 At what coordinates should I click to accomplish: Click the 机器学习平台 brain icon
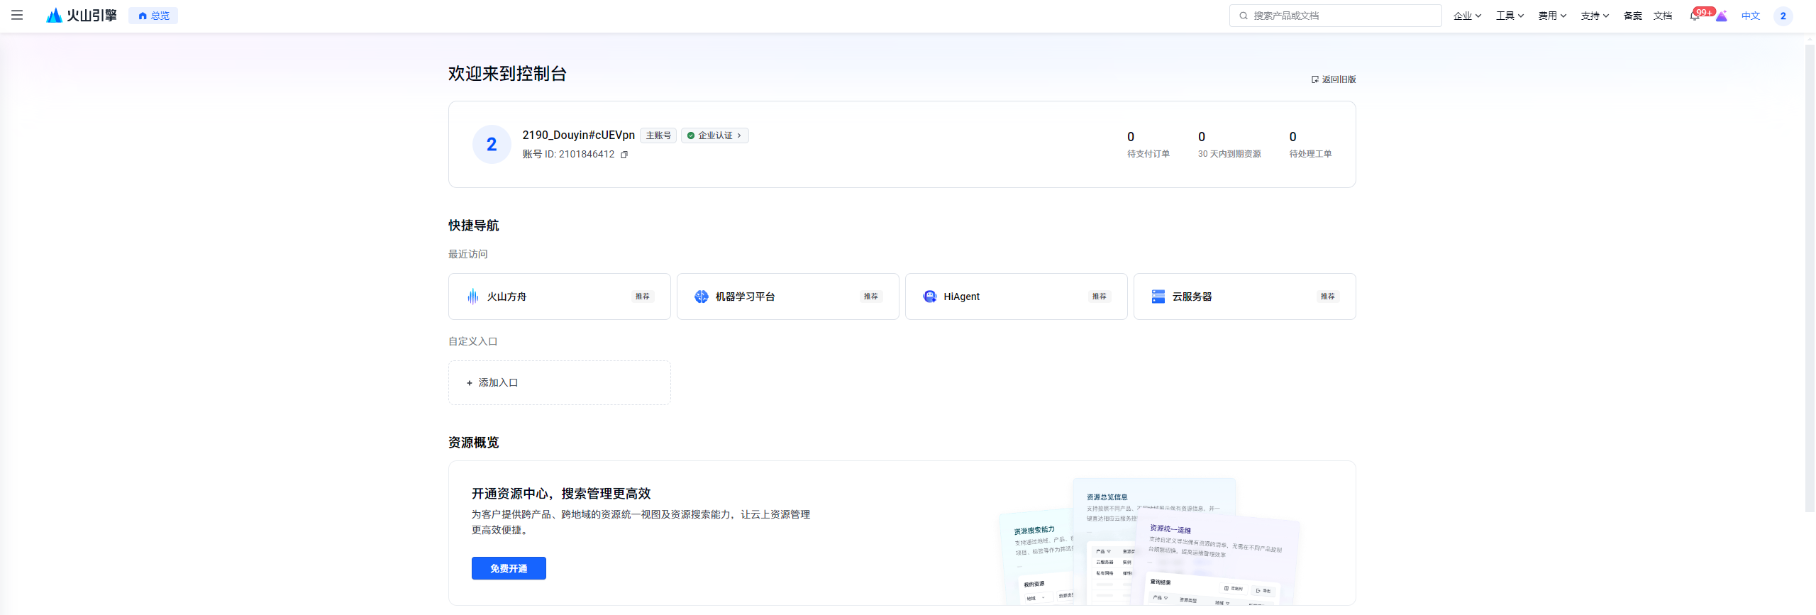click(x=702, y=297)
